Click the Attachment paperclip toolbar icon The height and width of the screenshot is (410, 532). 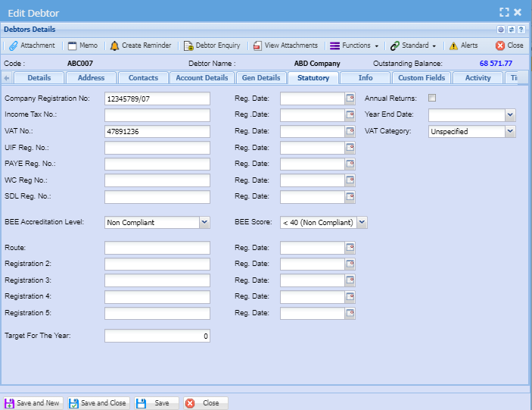click(x=14, y=45)
